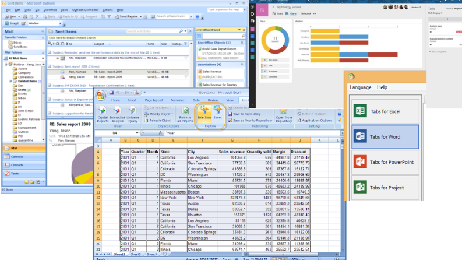
Task: Open the All Mail Items dropdown
Action: tap(43, 58)
